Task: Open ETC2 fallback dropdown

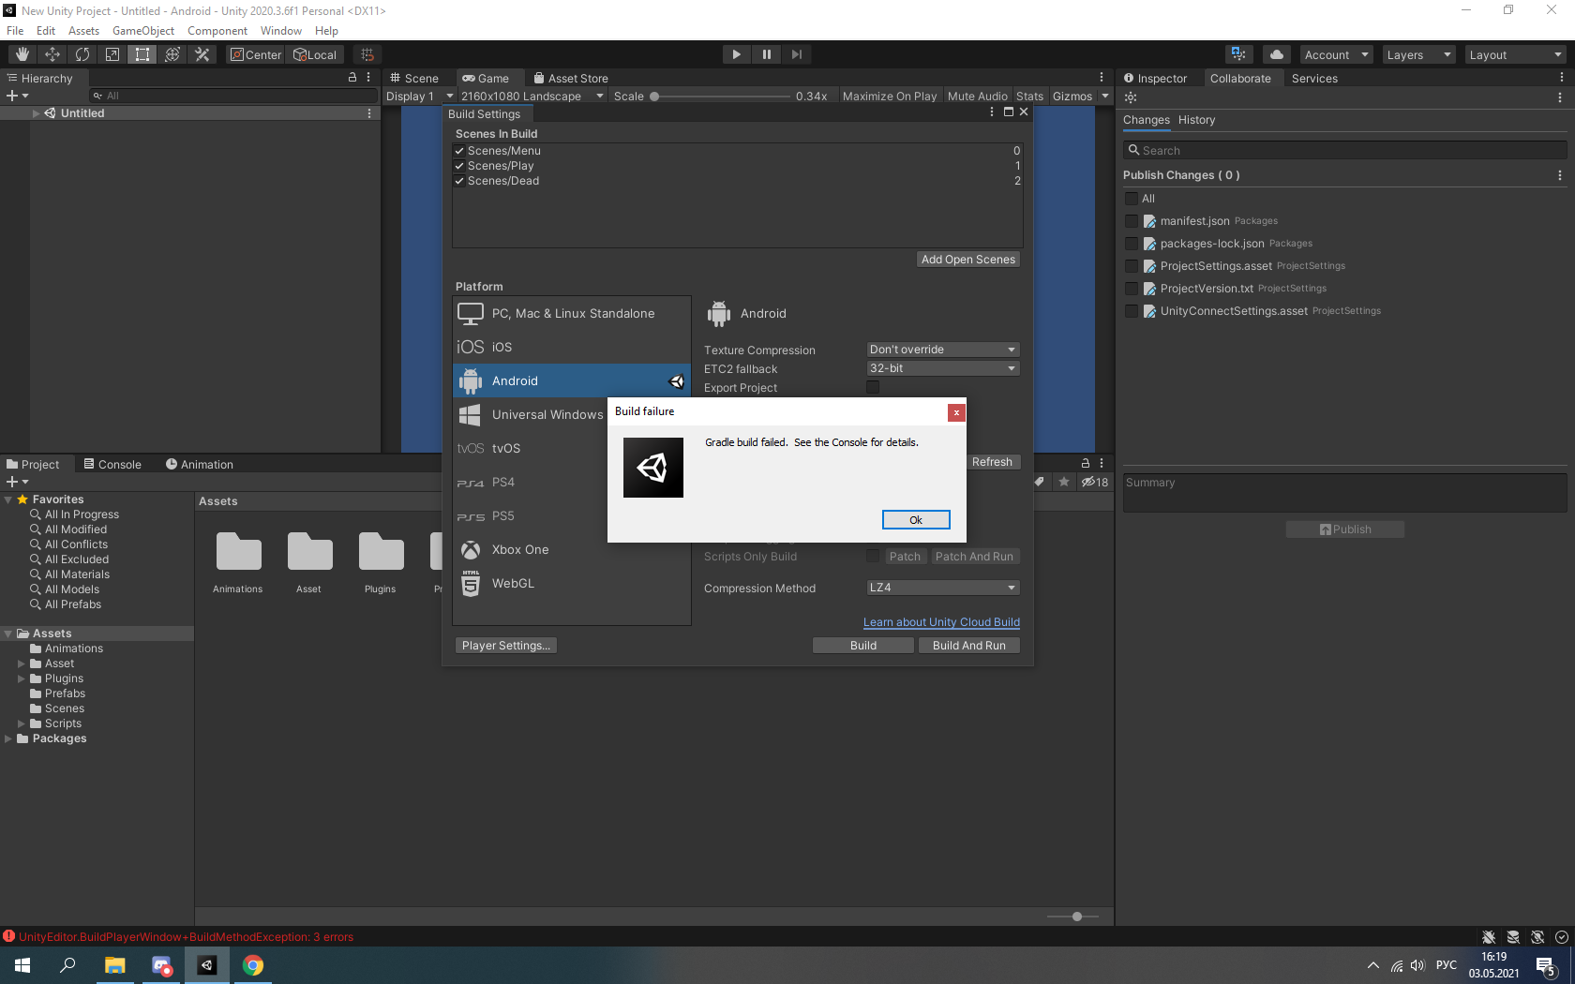Action: coord(942,368)
